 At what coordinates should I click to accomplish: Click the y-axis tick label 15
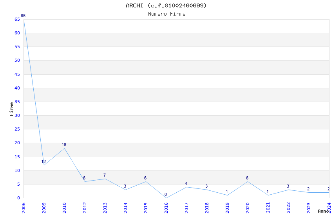tap(17, 157)
